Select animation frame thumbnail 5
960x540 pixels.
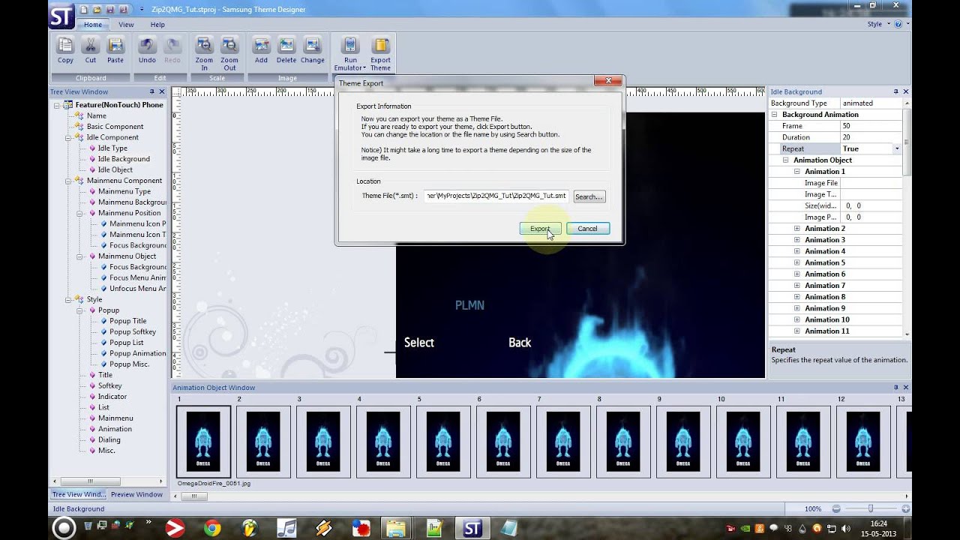click(443, 442)
